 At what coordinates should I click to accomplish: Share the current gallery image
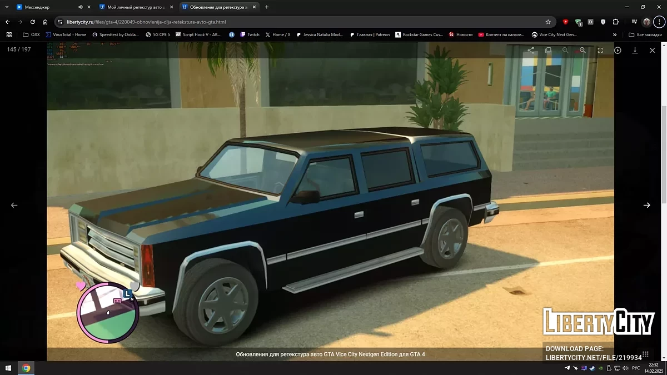[531, 50]
